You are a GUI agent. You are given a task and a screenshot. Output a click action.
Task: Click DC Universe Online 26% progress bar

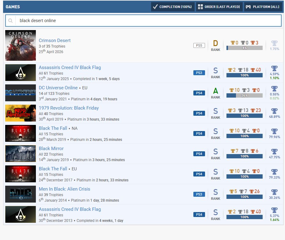245,95
